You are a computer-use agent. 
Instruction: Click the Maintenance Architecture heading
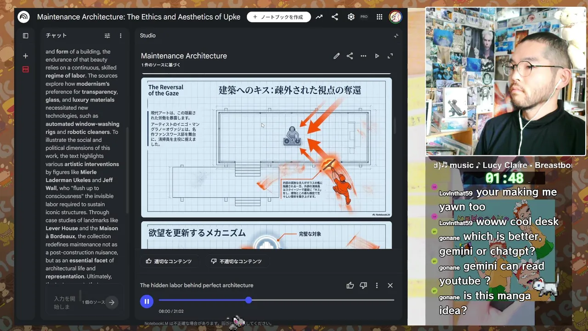pos(184,56)
